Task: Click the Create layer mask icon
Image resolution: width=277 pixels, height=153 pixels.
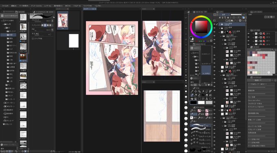Action: point(240,20)
